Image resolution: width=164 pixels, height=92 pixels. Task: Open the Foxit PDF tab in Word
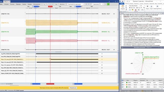pyautogui.click(x=160, y=4)
